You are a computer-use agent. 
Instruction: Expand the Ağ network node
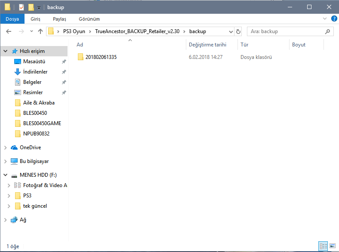click(6, 220)
